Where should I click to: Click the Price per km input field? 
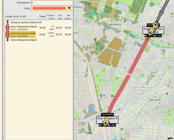(x=51, y=2)
